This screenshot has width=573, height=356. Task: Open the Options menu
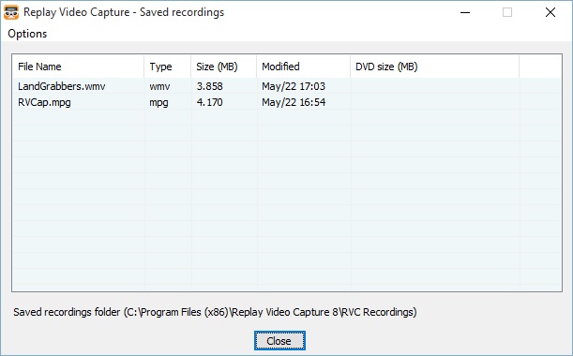click(27, 34)
